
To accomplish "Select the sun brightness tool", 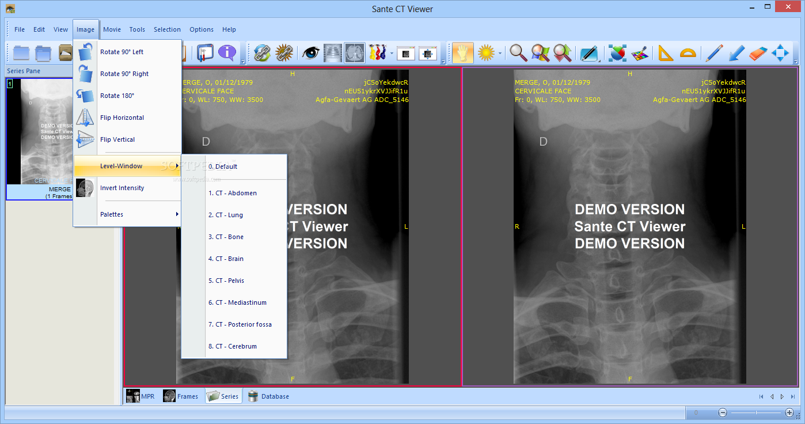I will [486, 53].
